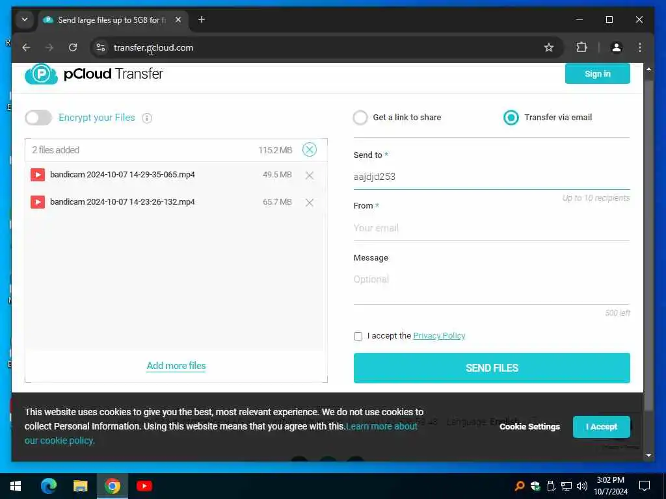Open Chrome extensions puzzle icon
The image size is (666, 499).
point(582,47)
